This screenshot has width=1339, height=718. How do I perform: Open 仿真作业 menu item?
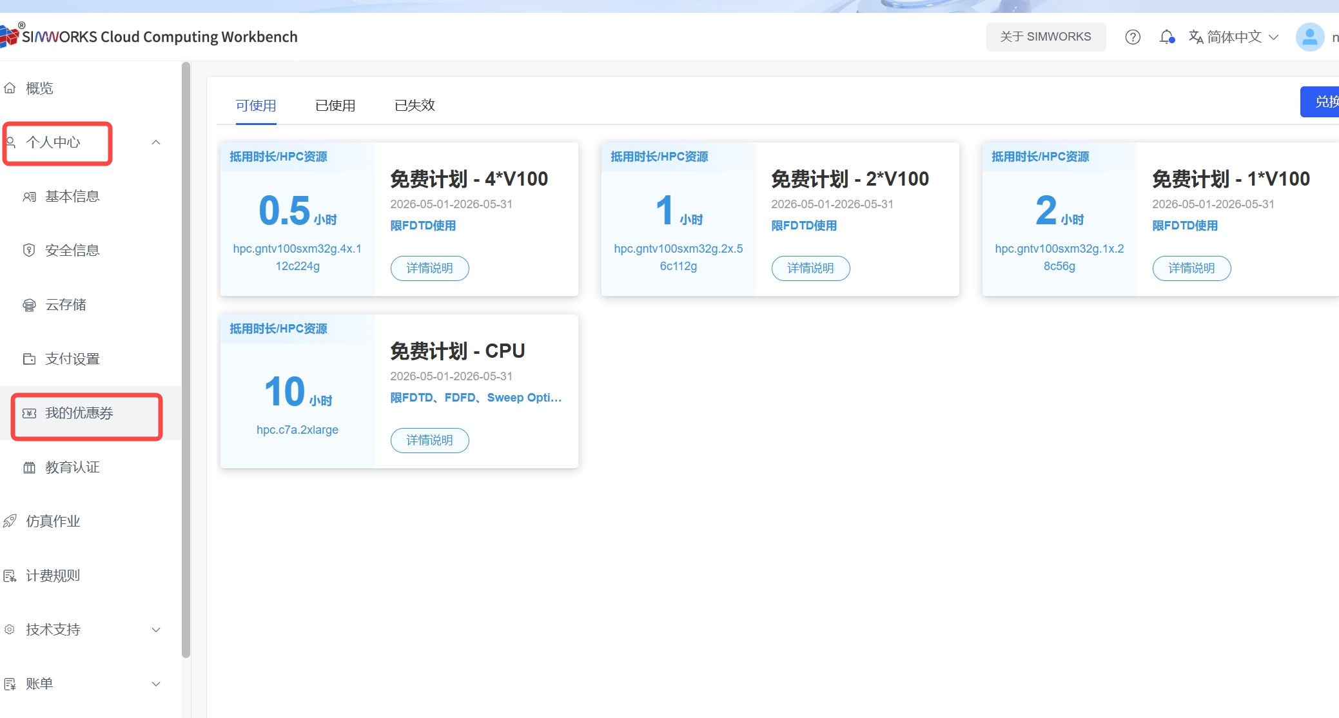(90, 521)
